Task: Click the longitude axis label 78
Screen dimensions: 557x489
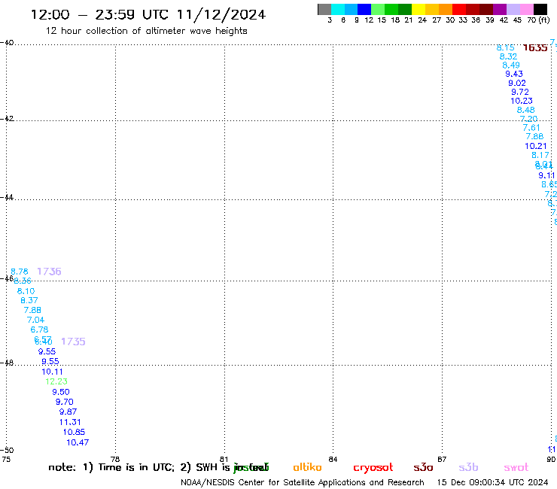Action: pyautogui.click(x=114, y=459)
